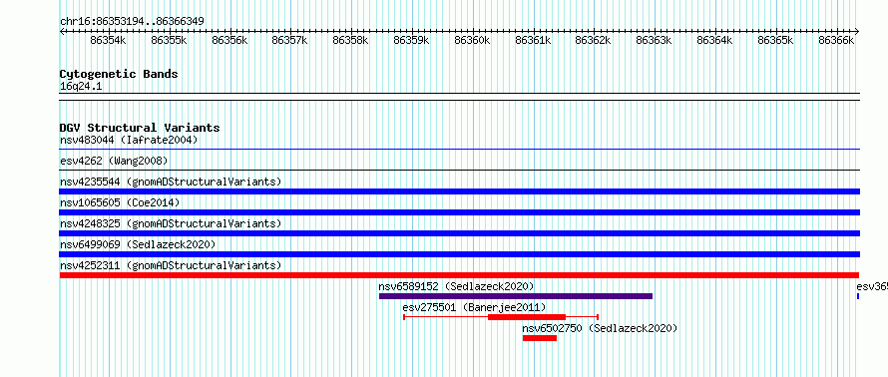The image size is (888, 377).
Task: Open variant nsv4235544 gnomAD label
Action: click(171, 182)
